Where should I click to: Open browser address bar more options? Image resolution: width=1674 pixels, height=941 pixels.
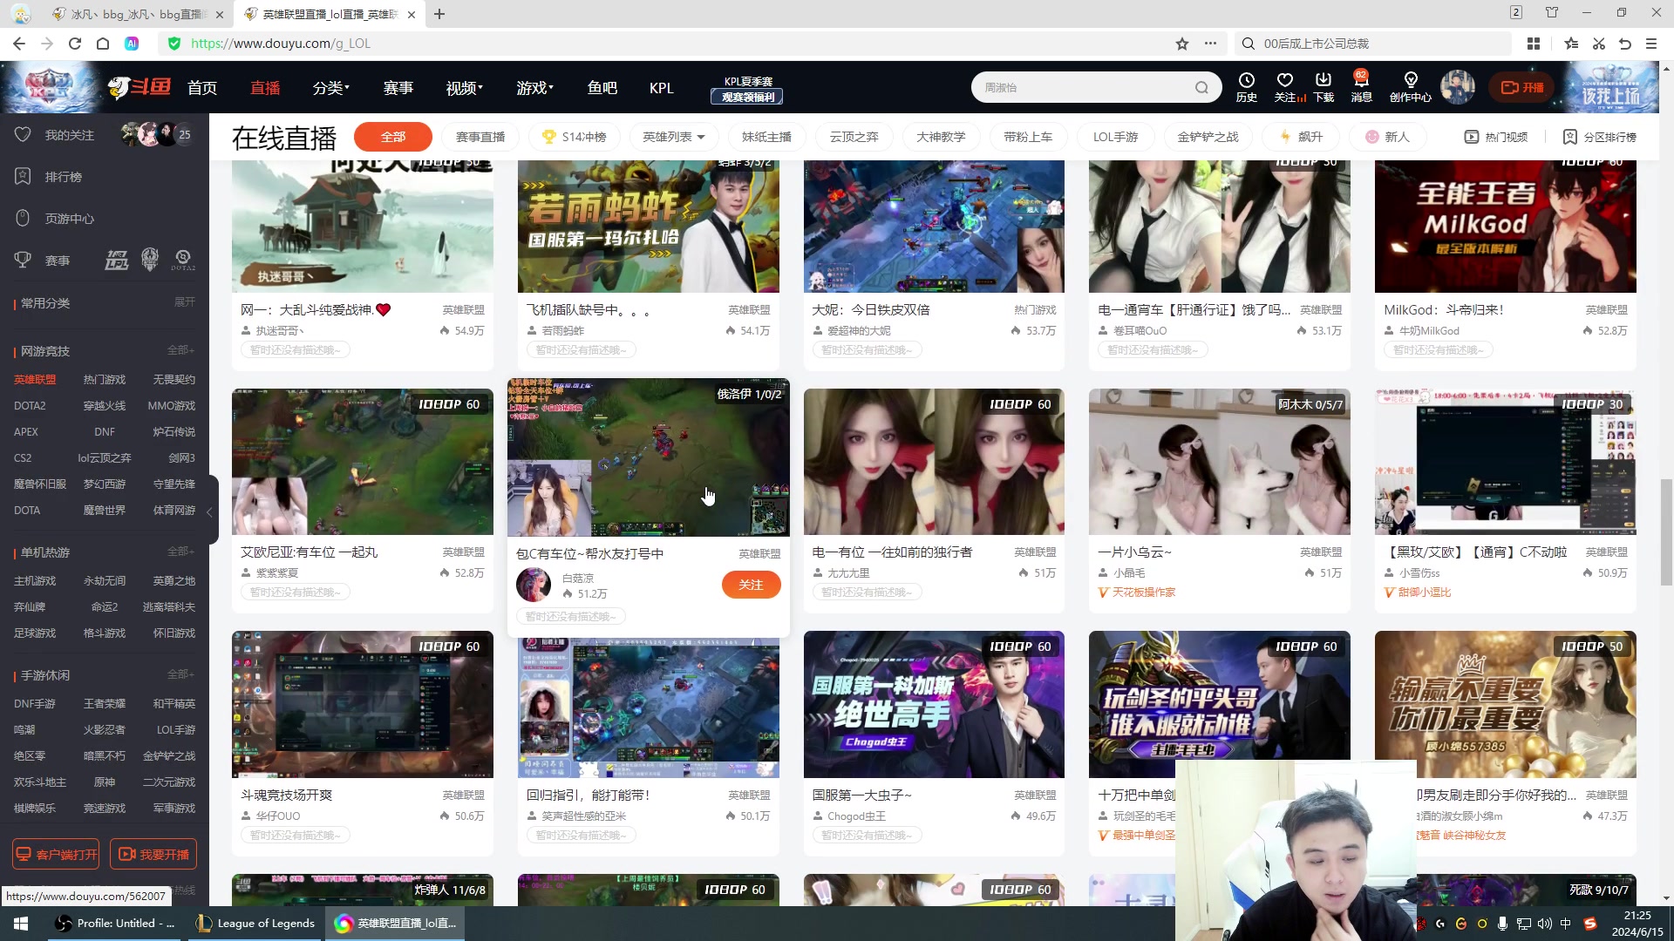(1210, 44)
